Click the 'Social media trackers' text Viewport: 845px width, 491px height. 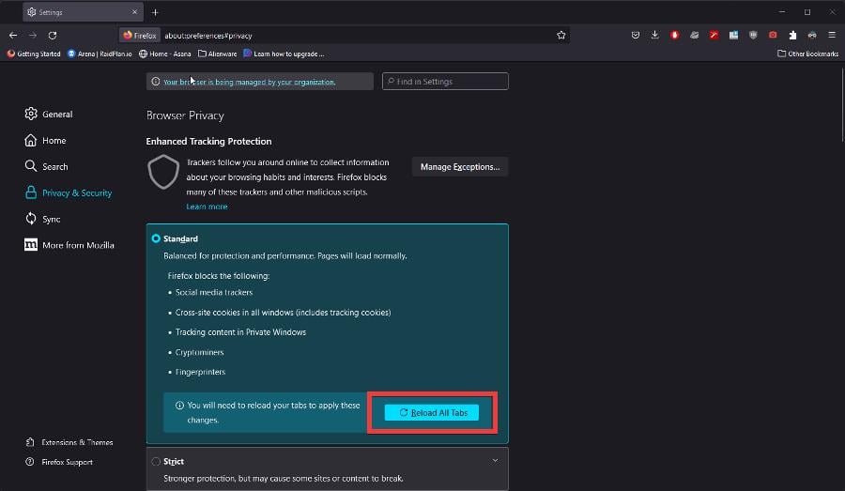[214, 292]
